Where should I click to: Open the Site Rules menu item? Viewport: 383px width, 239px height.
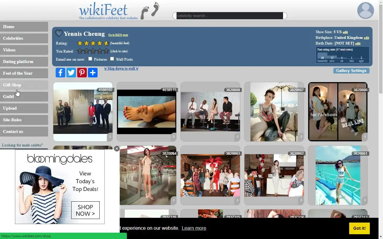[x=24, y=120]
